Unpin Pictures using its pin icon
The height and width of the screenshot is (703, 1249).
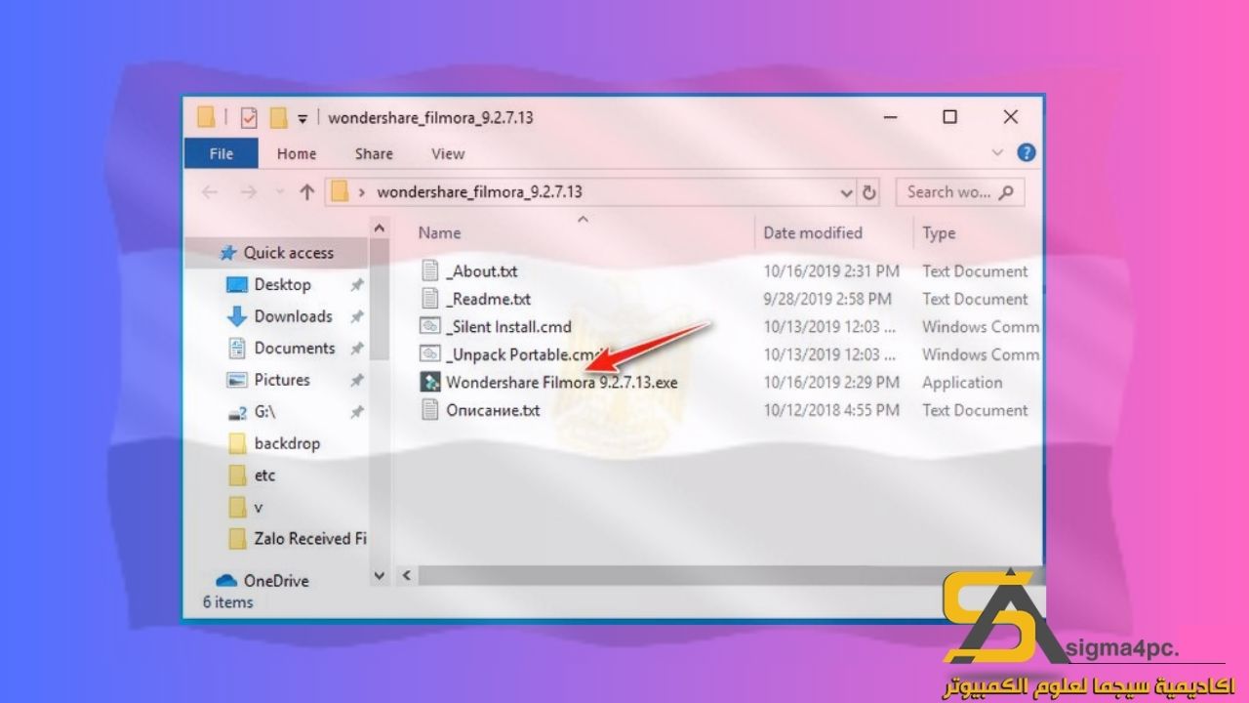click(357, 381)
